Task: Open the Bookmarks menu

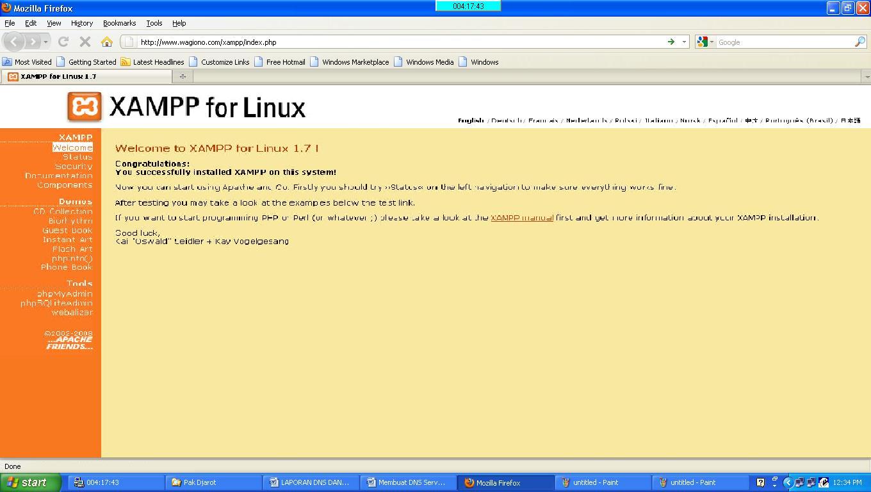Action: [x=119, y=23]
